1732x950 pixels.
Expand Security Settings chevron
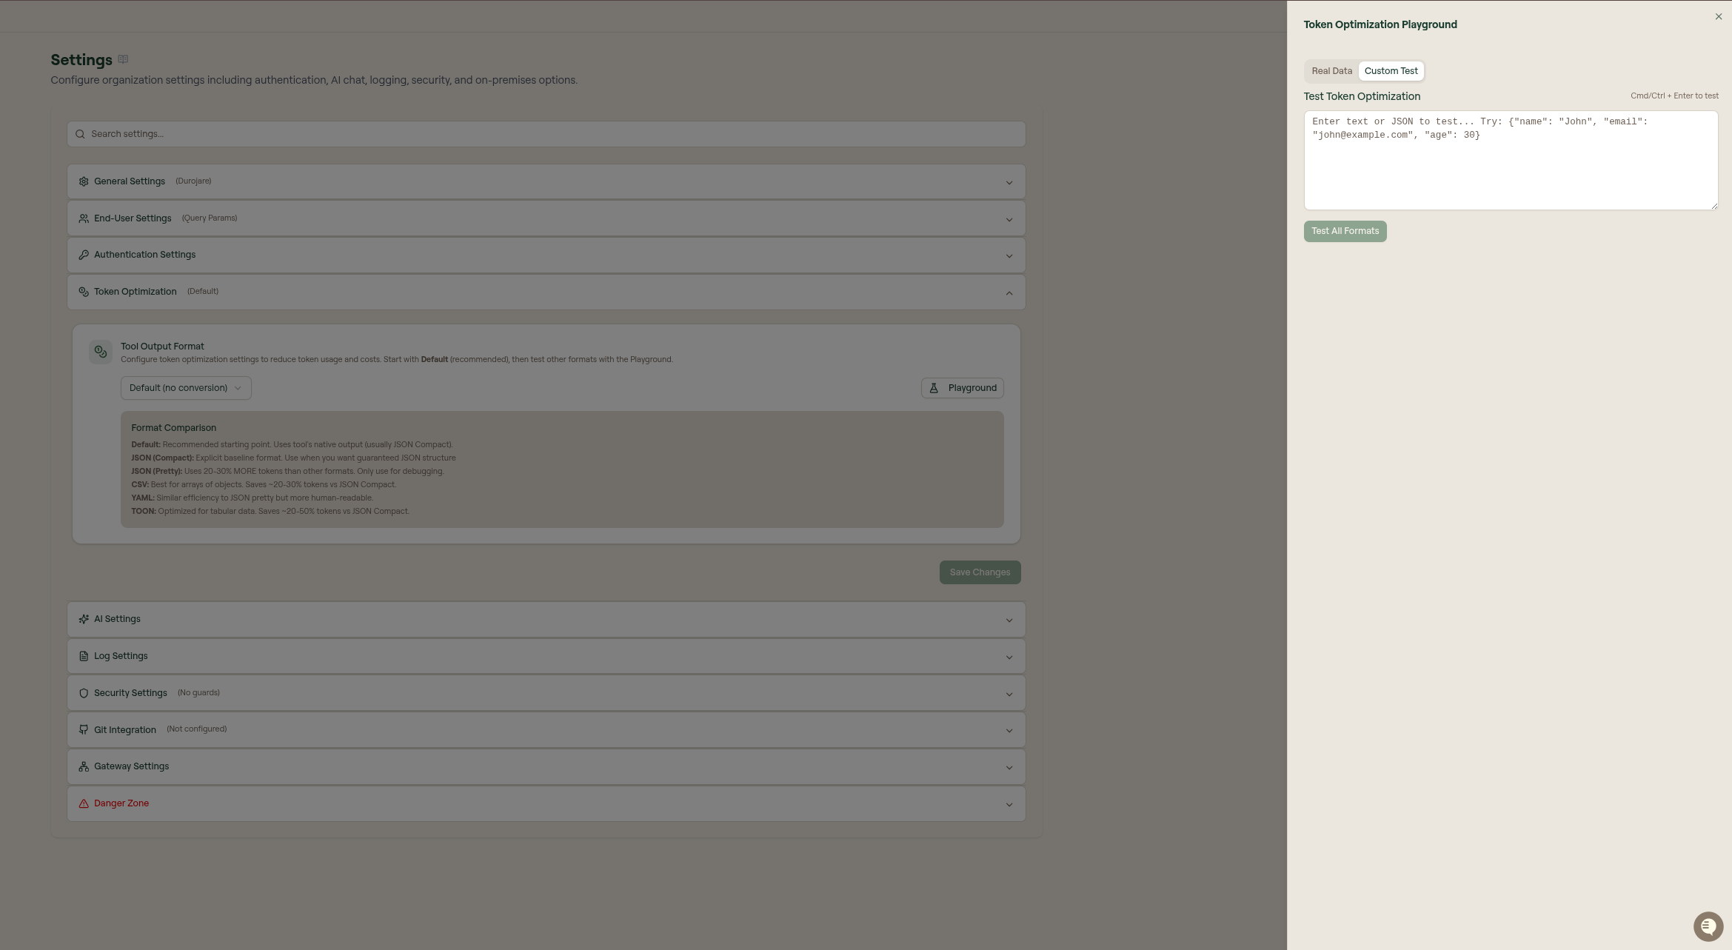tap(1009, 694)
